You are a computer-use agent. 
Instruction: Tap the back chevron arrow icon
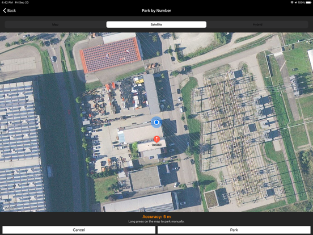click(x=5, y=11)
